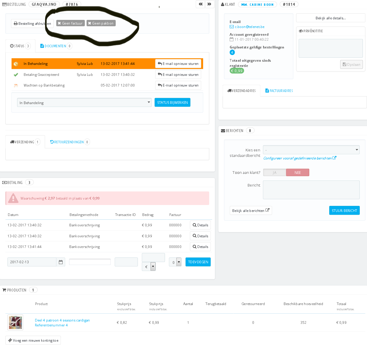
Task: Click Bestelling afdrukken button
Action: 32,23
